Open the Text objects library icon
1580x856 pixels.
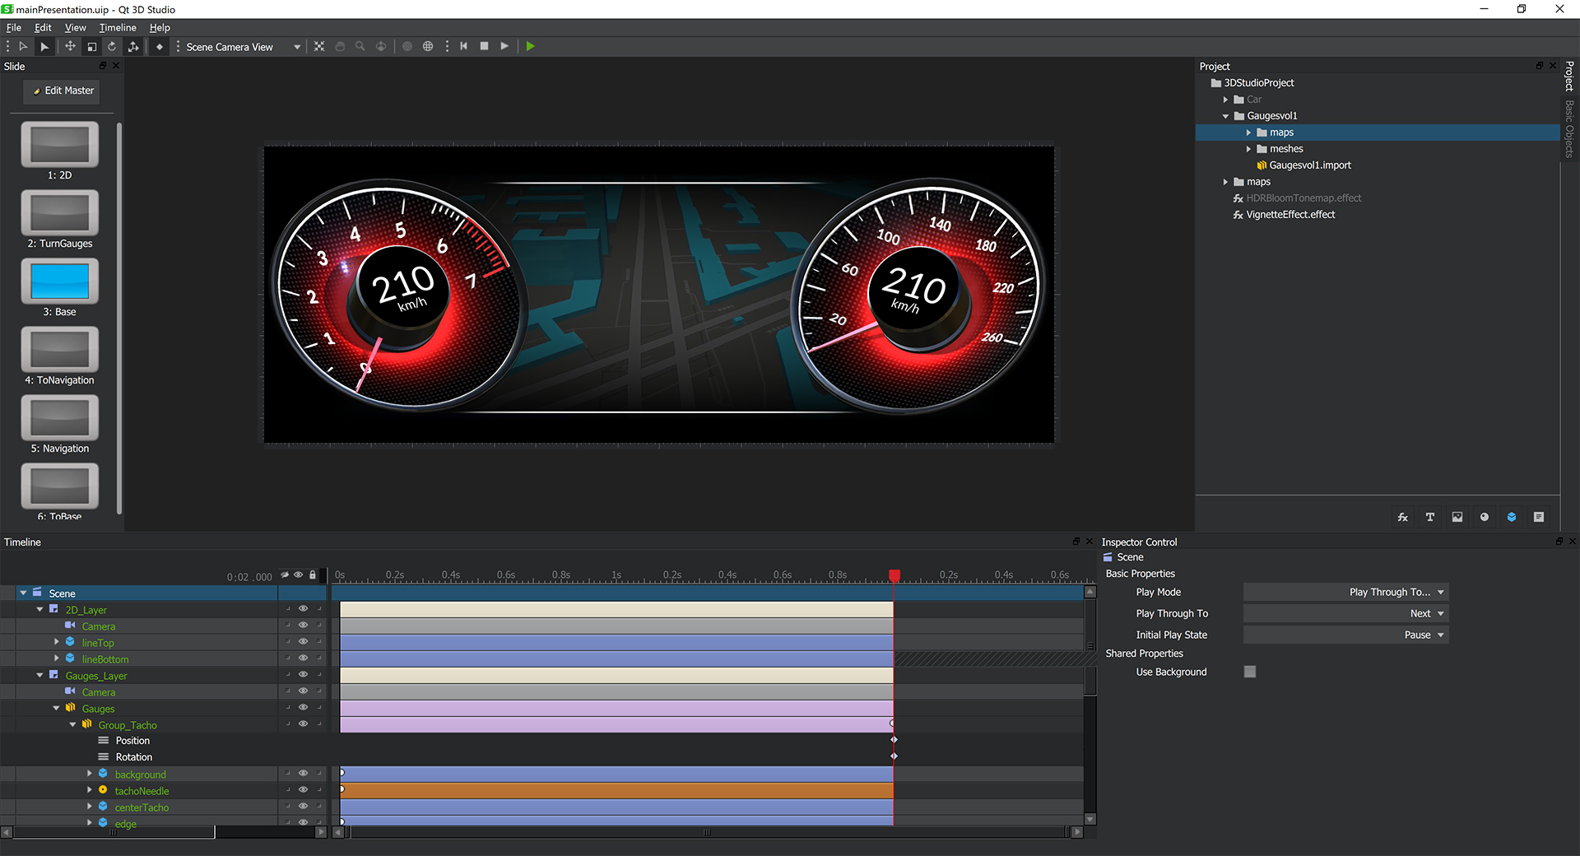(x=1429, y=517)
